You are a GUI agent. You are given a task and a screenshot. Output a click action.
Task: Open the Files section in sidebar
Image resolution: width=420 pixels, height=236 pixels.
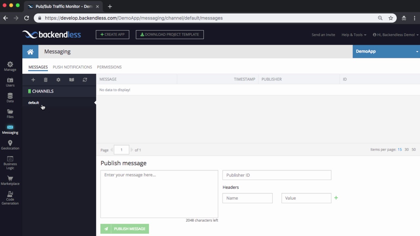point(10,114)
